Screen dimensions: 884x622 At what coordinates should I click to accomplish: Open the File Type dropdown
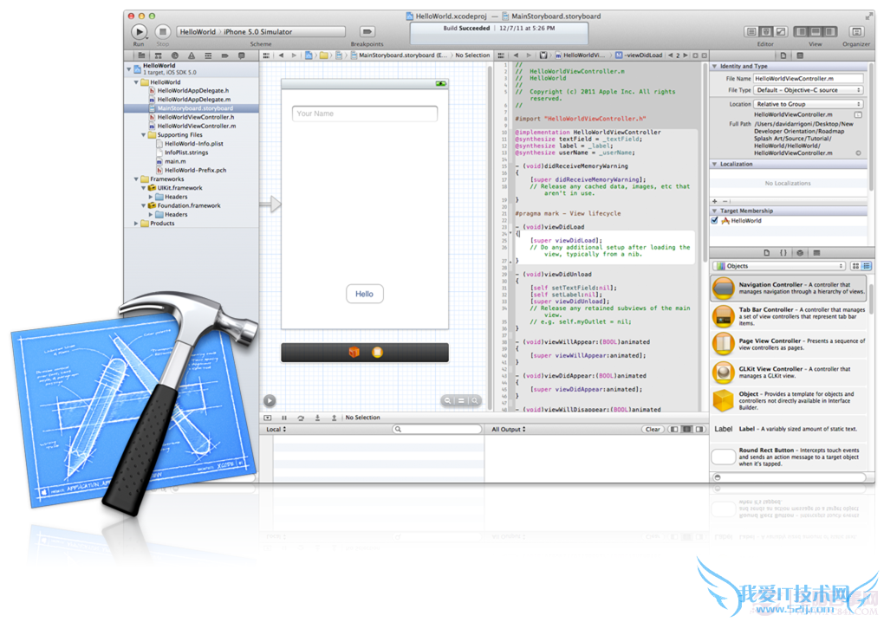coord(809,90)
